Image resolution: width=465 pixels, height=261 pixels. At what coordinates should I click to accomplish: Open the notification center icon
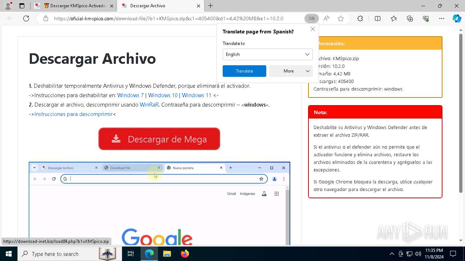[x=453, y=254]
